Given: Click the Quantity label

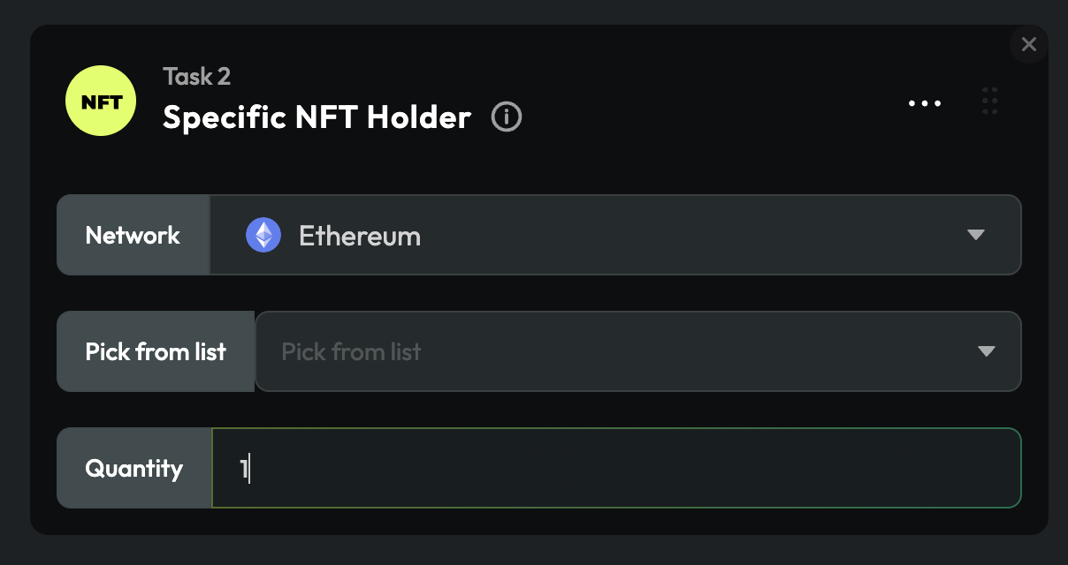Looking at the screenshot, I should tap(133, 468).
